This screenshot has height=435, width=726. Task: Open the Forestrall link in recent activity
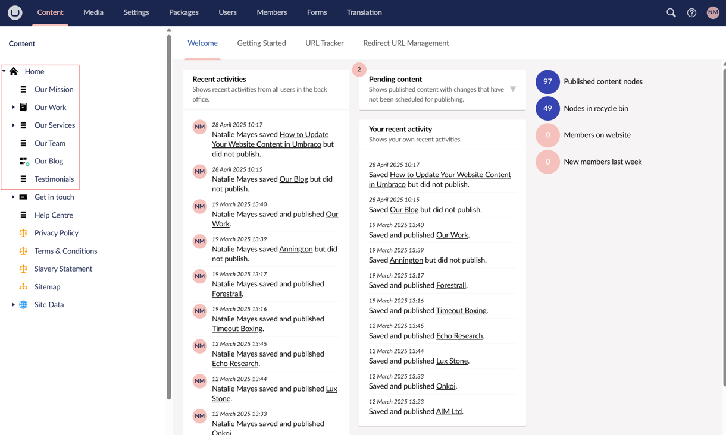[x=227, y=294]
